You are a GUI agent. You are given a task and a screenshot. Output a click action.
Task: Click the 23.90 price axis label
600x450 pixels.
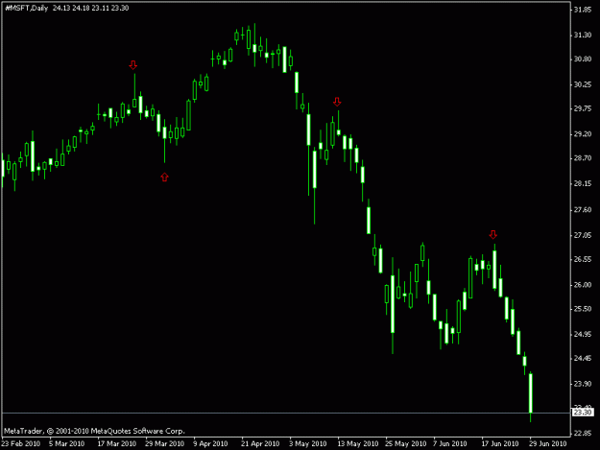tap(583, 384)
